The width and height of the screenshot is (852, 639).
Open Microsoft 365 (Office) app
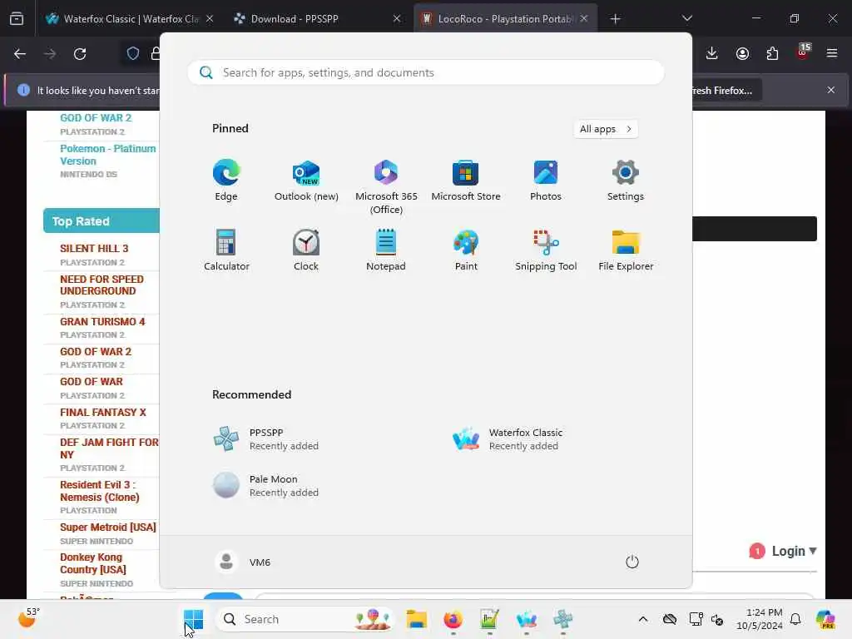(x=386, y=187)
